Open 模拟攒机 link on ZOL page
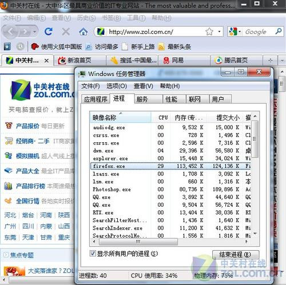 click(x=27, y=156)
